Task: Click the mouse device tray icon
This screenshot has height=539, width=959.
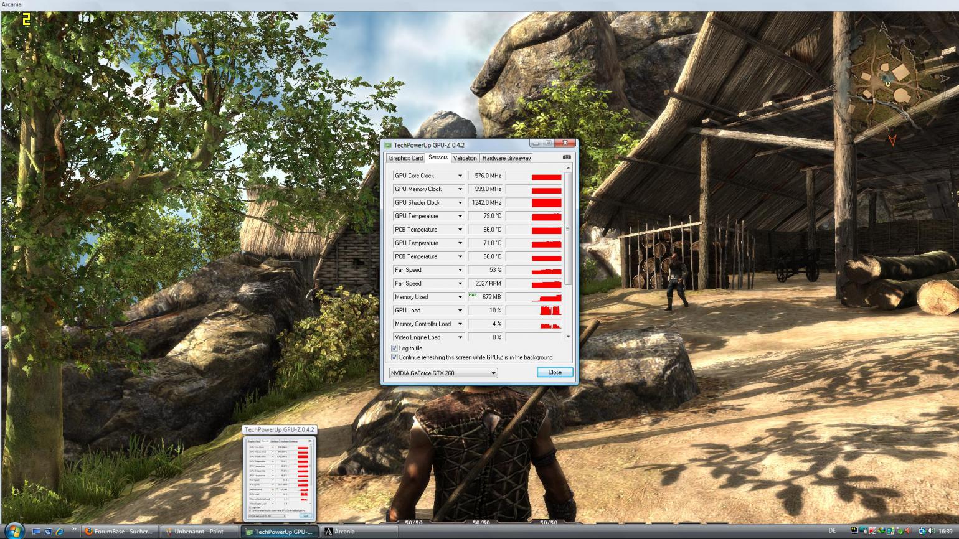Action: point(864,530)
